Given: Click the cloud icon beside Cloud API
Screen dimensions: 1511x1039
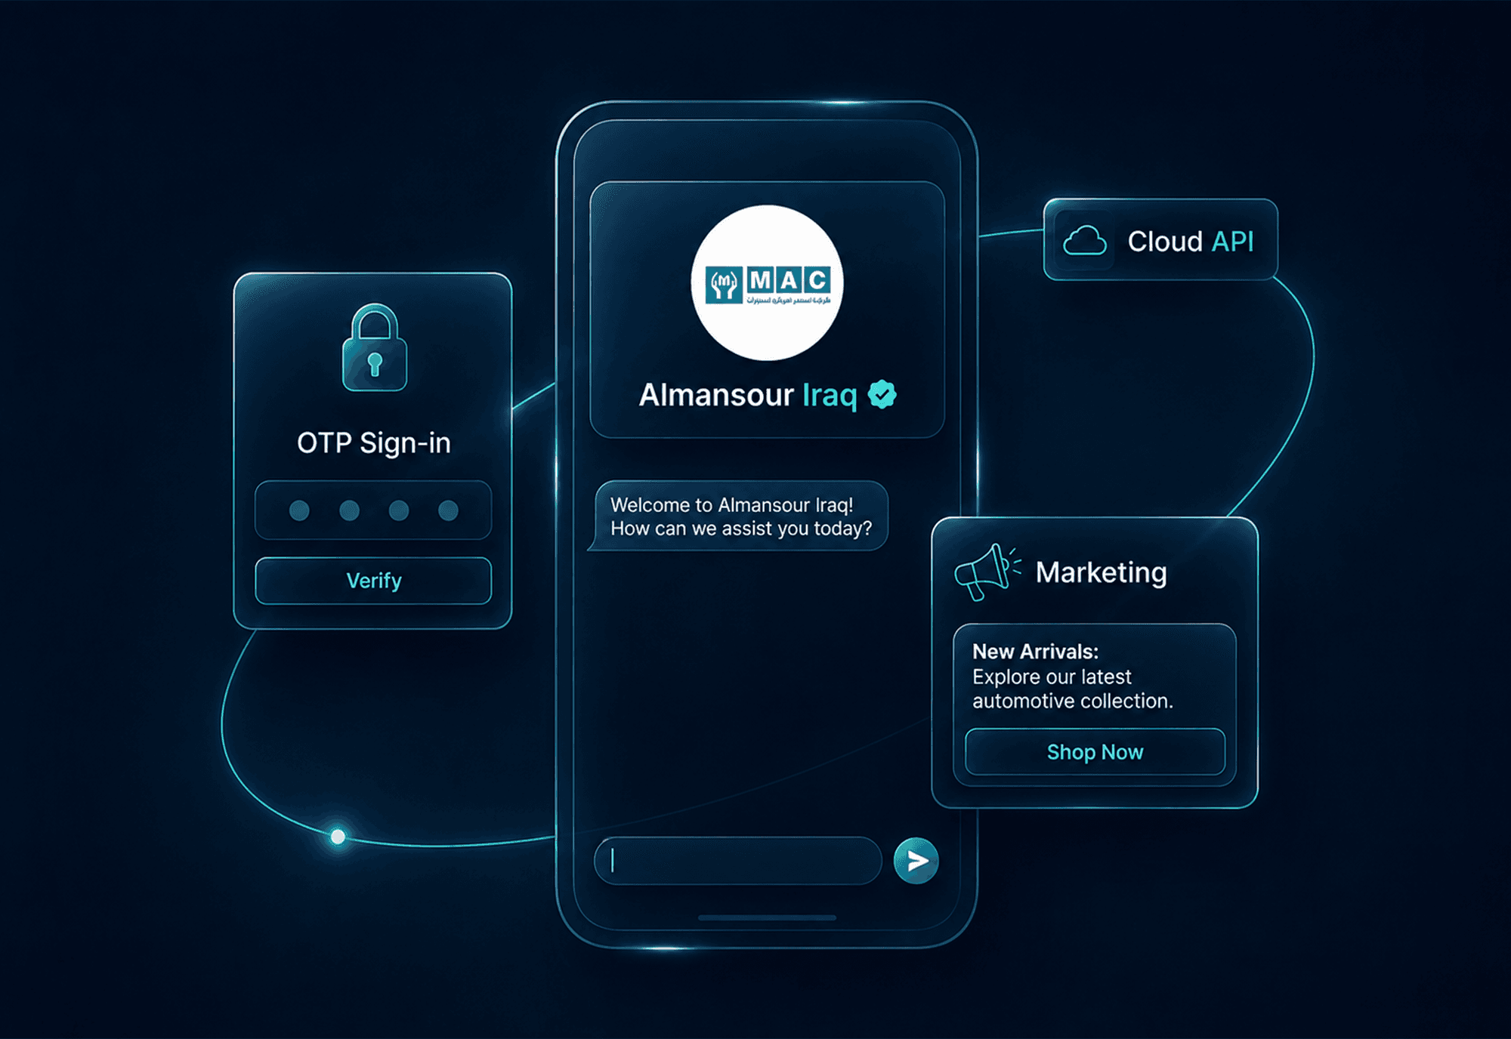Looking at the screenshot, I should (1085, 241).
